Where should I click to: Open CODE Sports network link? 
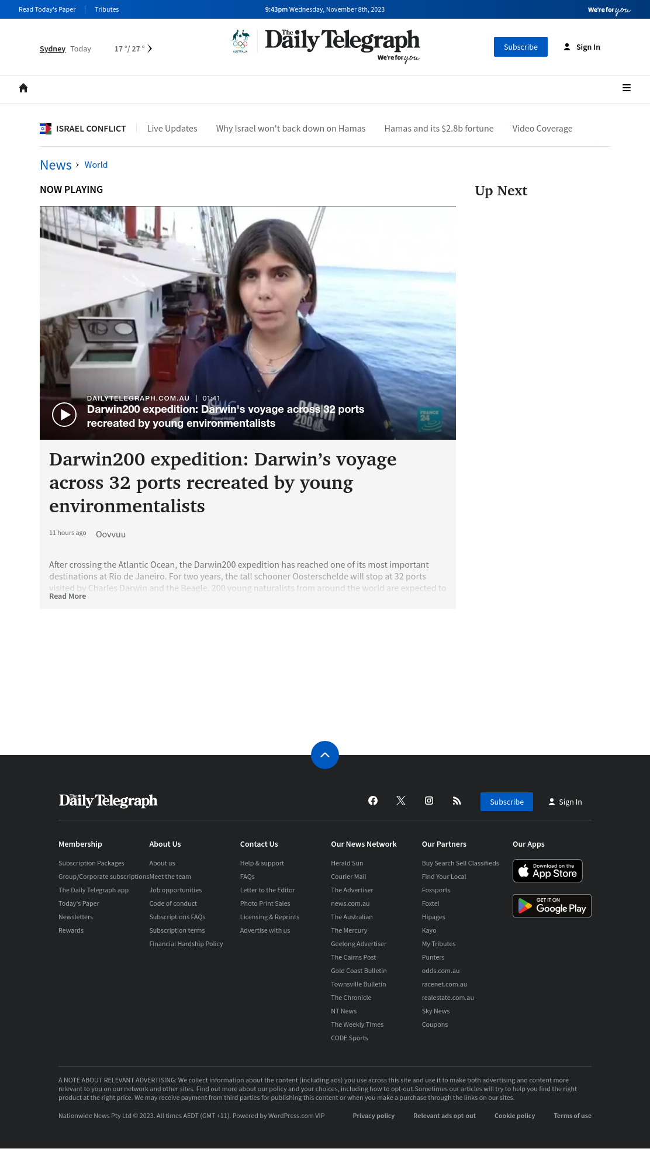350,1038
